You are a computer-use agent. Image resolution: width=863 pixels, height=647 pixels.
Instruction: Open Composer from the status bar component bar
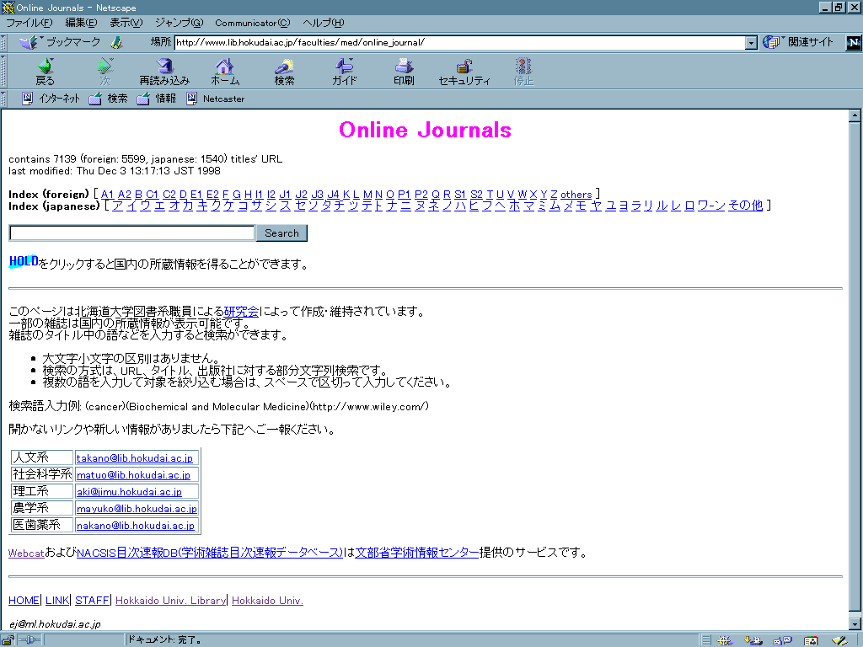[x=839, y=640]
